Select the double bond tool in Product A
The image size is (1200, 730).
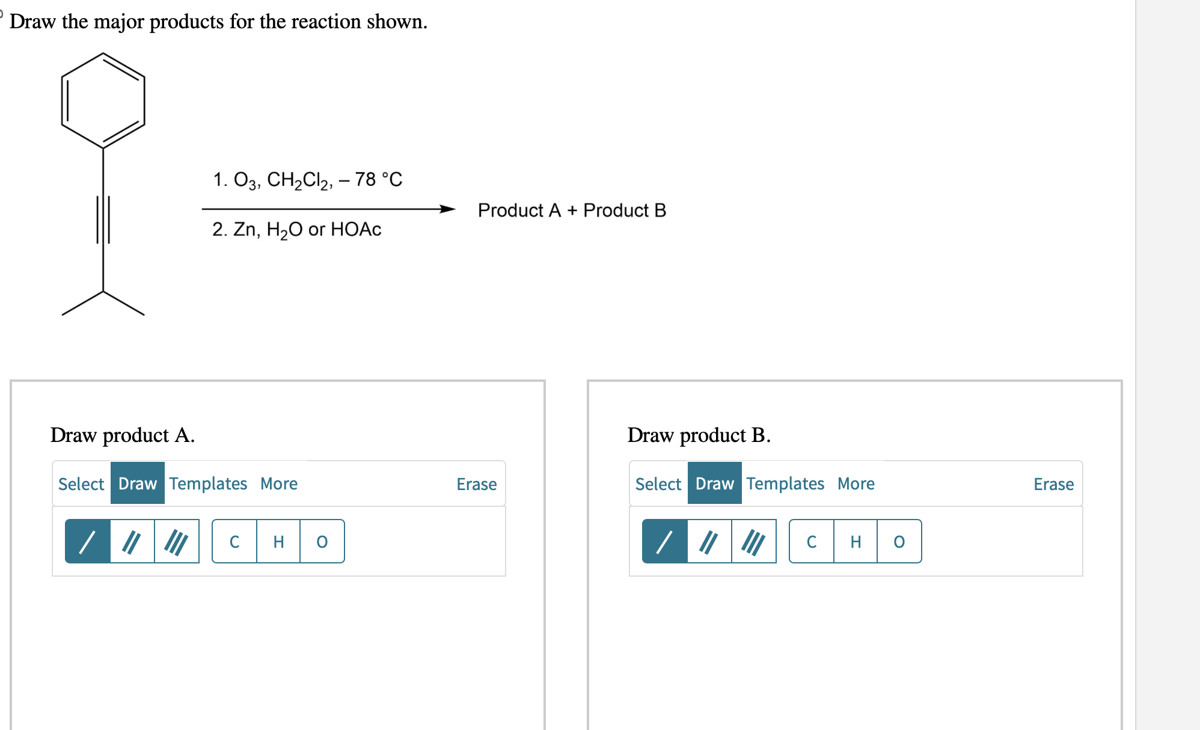(x=132, y=542)
